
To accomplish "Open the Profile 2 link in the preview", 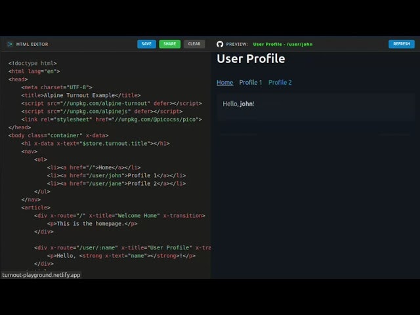I will 280,83.
